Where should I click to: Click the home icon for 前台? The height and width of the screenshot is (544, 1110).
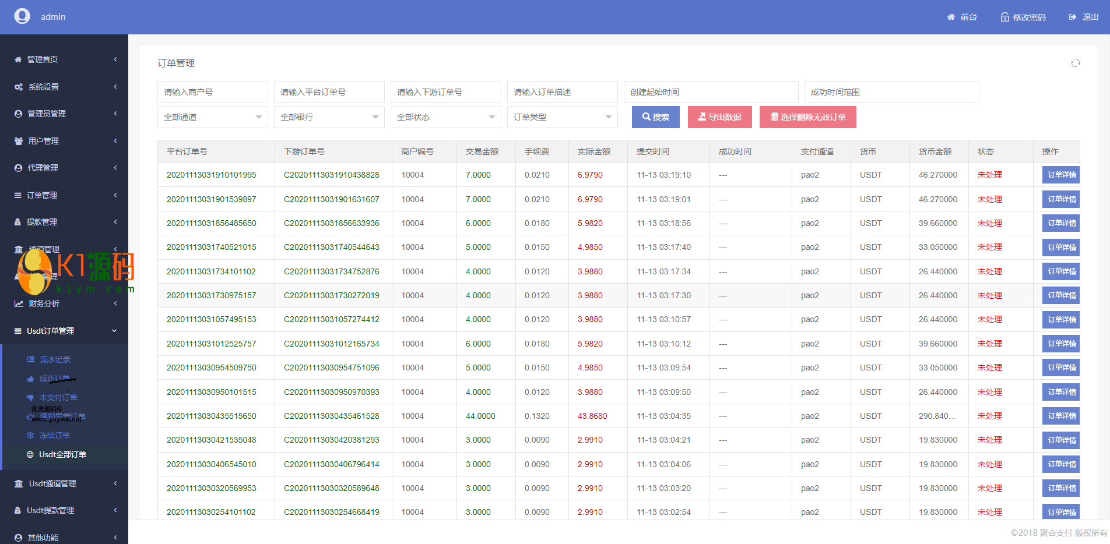951,17
